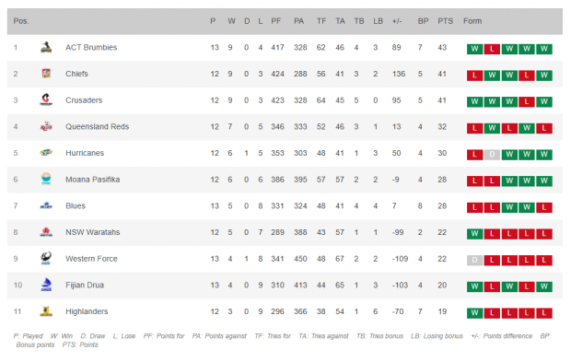The height and width of the screenshot is (362, 571).
Task: Select the Form column header
Action: tap(472, 21)
